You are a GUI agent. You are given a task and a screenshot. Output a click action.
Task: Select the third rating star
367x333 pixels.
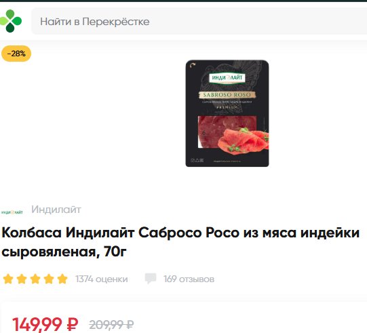coord(35,279)
